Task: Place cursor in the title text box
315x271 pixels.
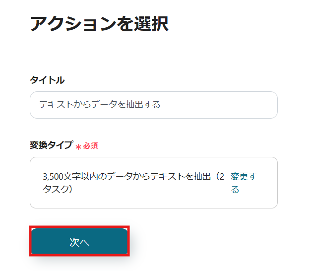Action: pyautogui.click(x=153, y=105)
